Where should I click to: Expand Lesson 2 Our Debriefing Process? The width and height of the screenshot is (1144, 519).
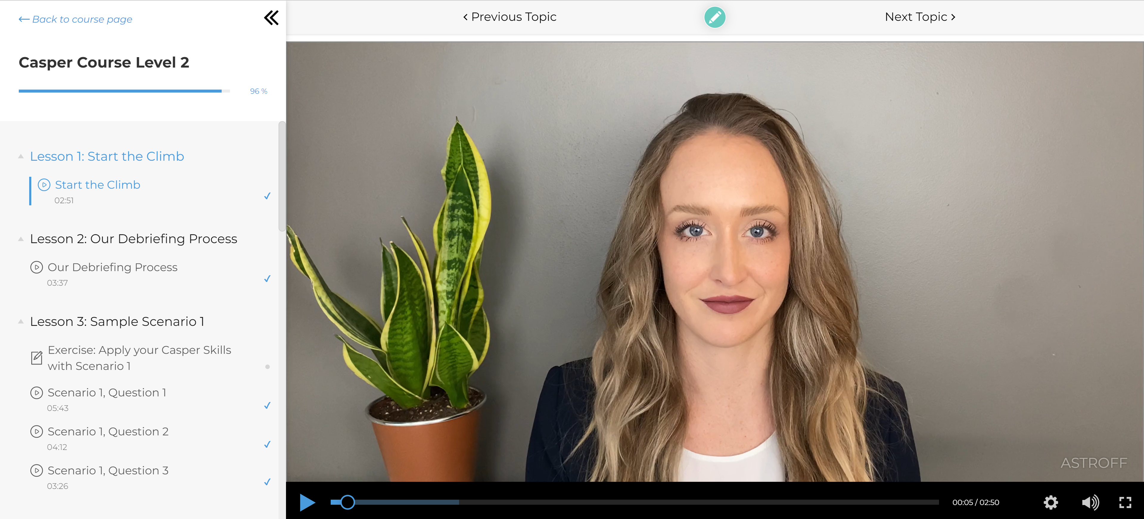20,238
